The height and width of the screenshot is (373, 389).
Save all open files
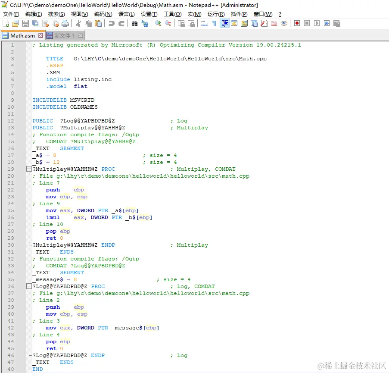35,23
